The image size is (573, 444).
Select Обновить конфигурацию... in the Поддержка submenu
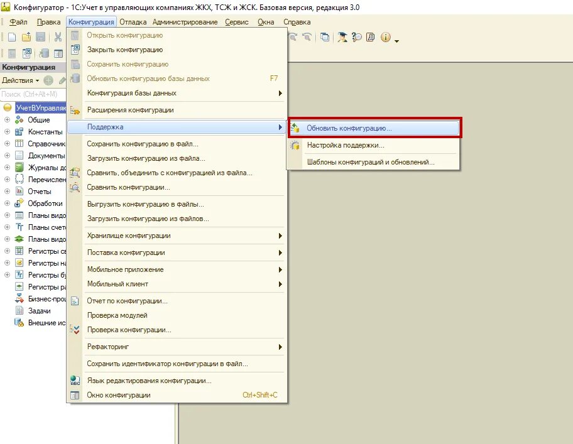(374, 128)
